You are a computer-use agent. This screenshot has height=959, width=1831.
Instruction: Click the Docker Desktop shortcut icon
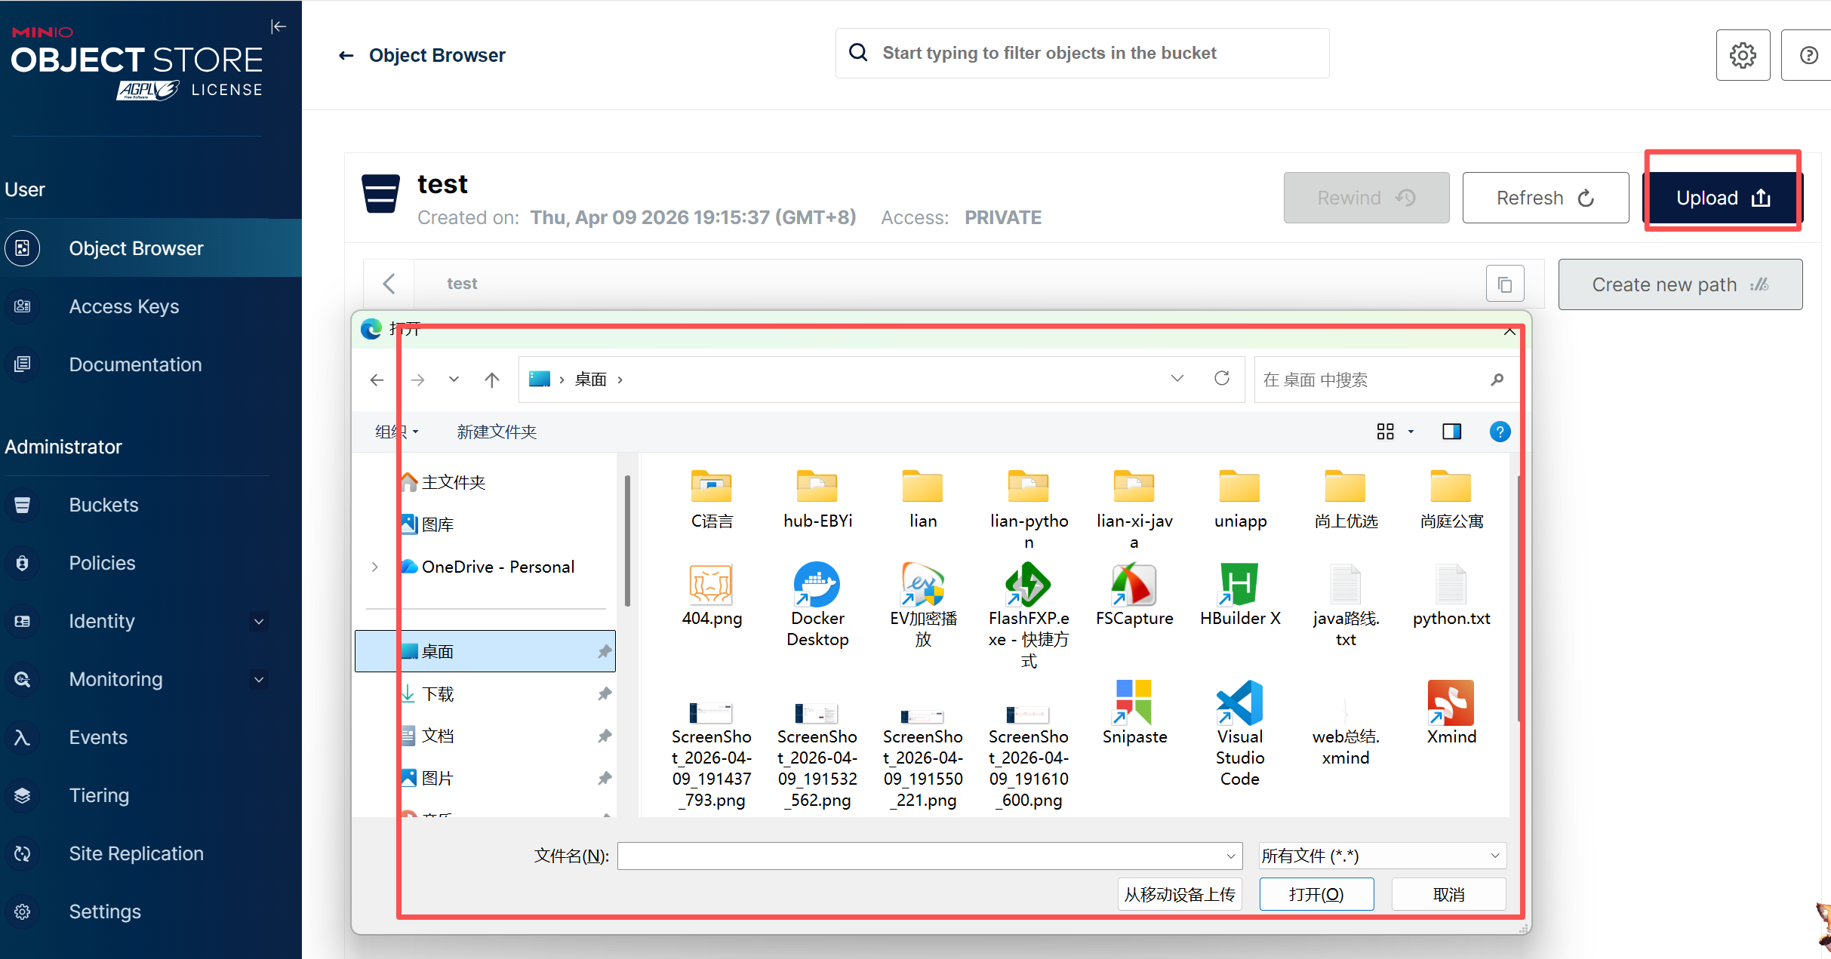(x=817, y=586)
